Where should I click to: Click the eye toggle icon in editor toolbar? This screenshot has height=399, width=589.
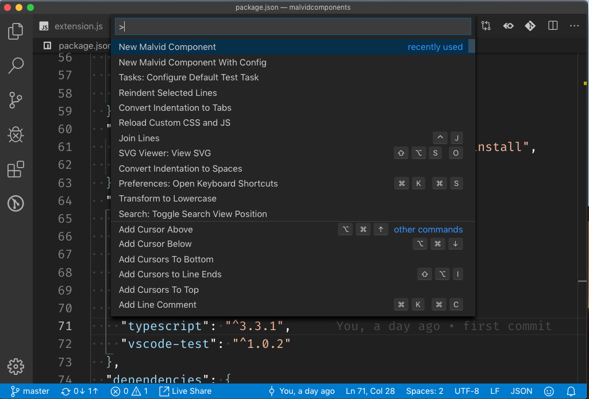(x=508, y=26)
